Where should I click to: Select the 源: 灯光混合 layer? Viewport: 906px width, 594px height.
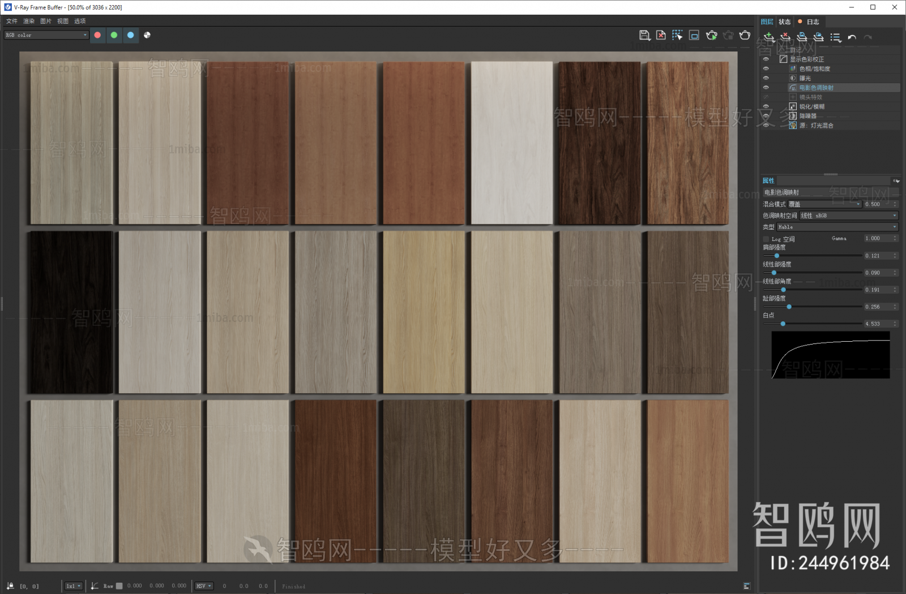844,126
